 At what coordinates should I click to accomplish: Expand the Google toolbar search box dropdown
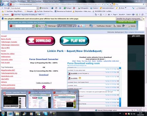(x=37, y=8)
